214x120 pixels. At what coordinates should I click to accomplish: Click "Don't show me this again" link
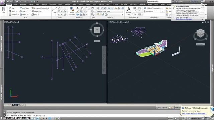pyautogui.click(x=184, y=19)
